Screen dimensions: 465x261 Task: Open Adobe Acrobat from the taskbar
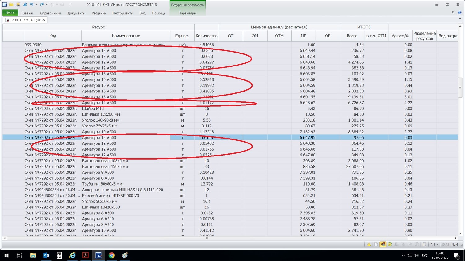coord(86,255)
